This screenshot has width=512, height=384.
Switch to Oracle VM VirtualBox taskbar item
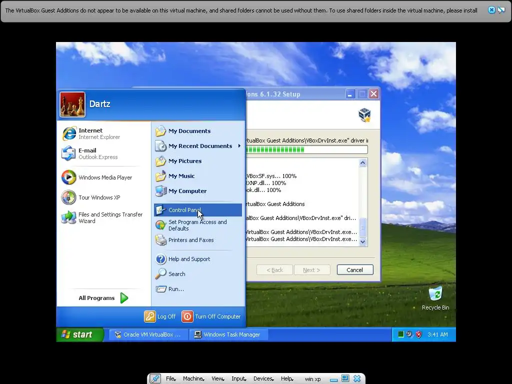point(148,334)
